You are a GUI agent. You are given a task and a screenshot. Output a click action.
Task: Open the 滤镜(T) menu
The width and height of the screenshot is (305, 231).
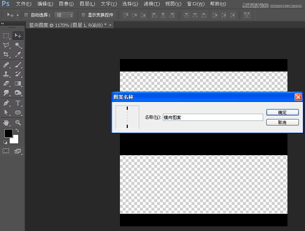[151, 4]
